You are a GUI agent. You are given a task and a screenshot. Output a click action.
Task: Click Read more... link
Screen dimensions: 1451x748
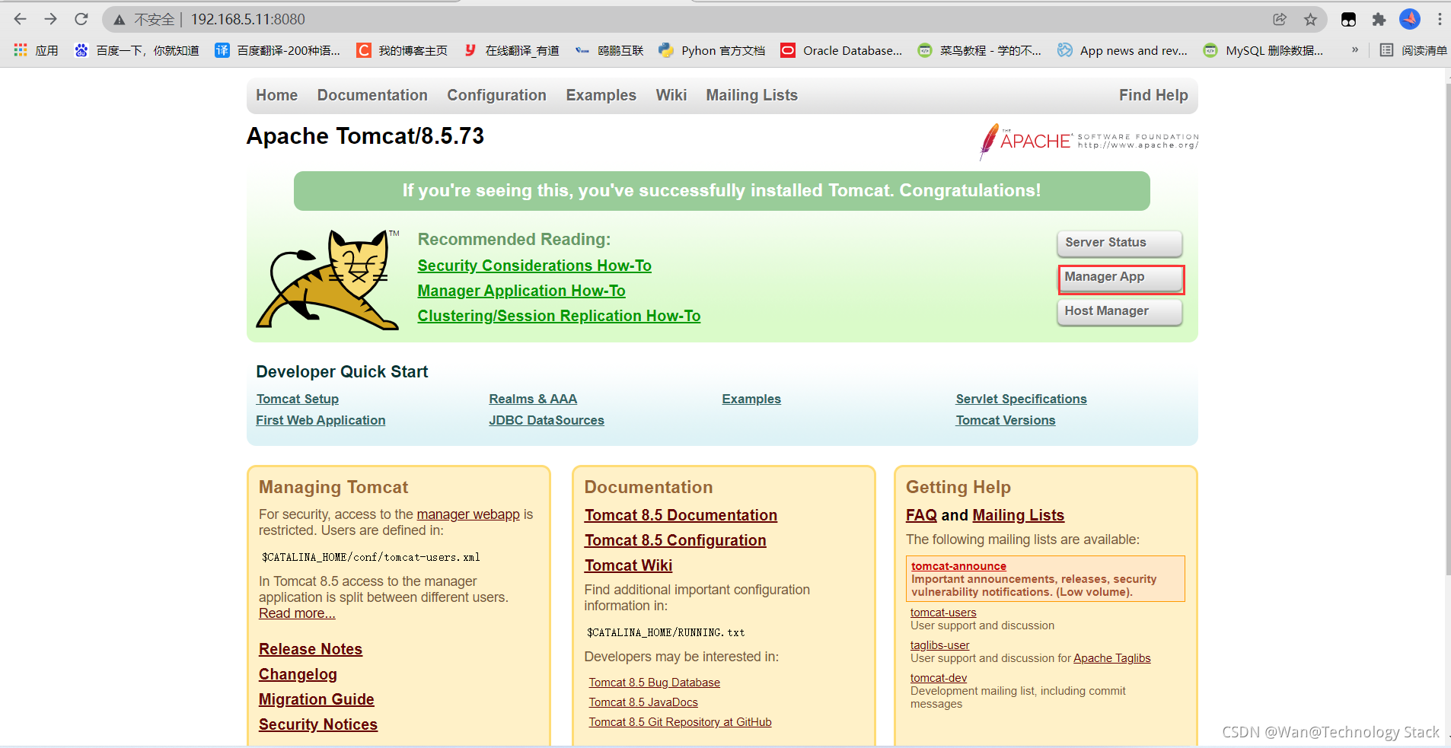click(x=297, y=613)
